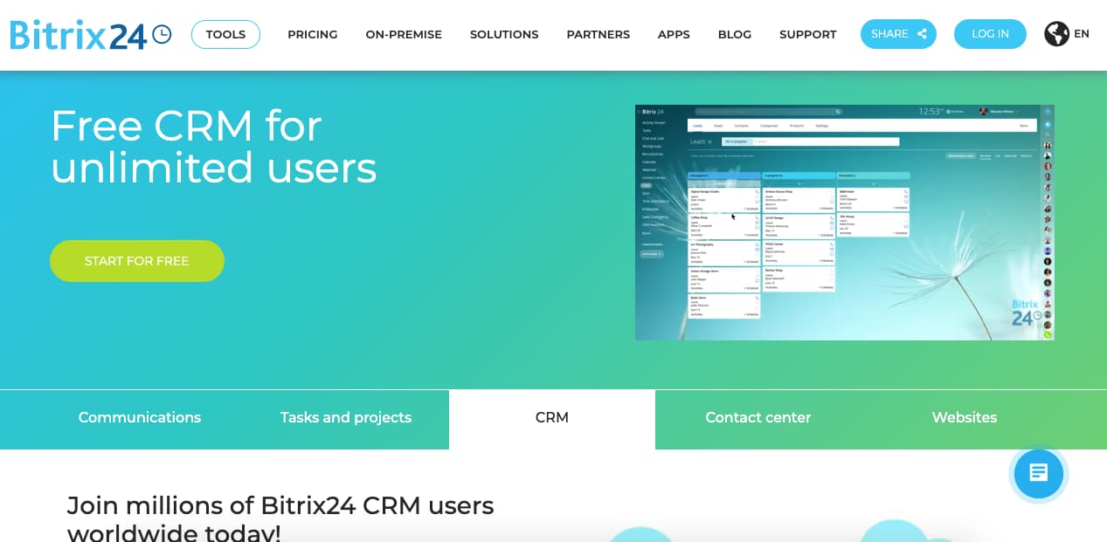The image size is (1107, 542).
Task: Click the clock icon beside the Bitrix24 logo
Action: [x=160, y=34]
